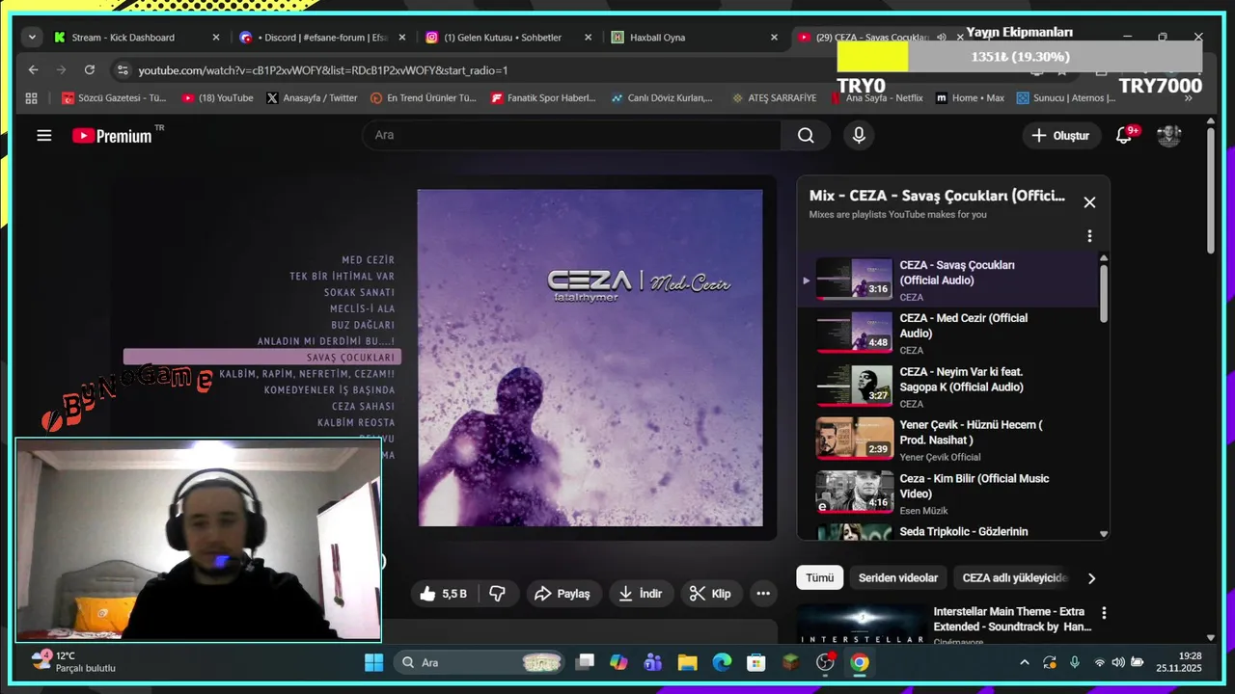Click the Paylaş share button

tap(563, 594)
